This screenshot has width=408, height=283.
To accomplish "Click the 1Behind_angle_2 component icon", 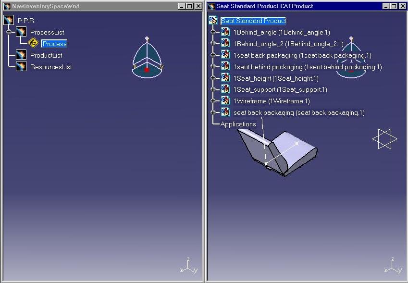I will [x=225, y=43].
